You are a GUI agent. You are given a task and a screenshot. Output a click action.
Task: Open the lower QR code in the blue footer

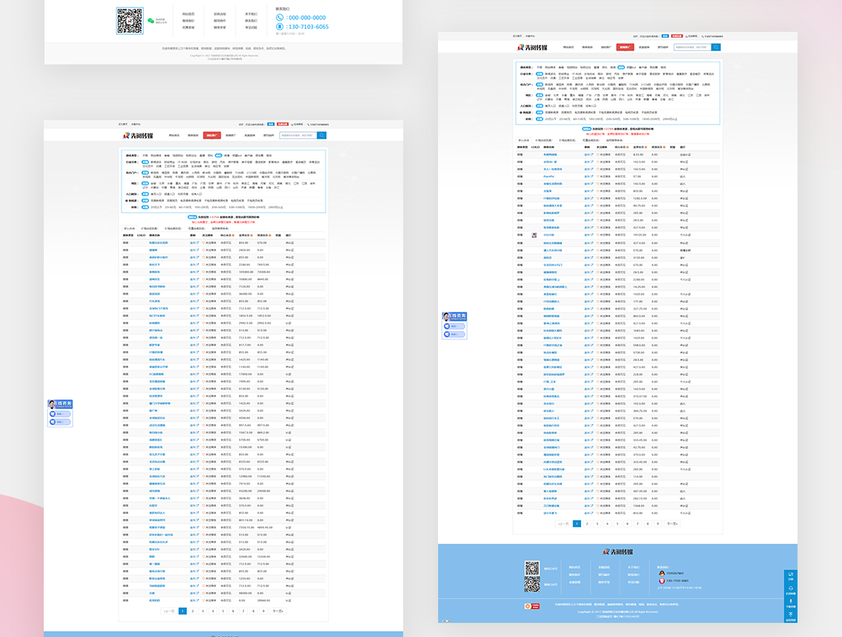coord(532,584)
